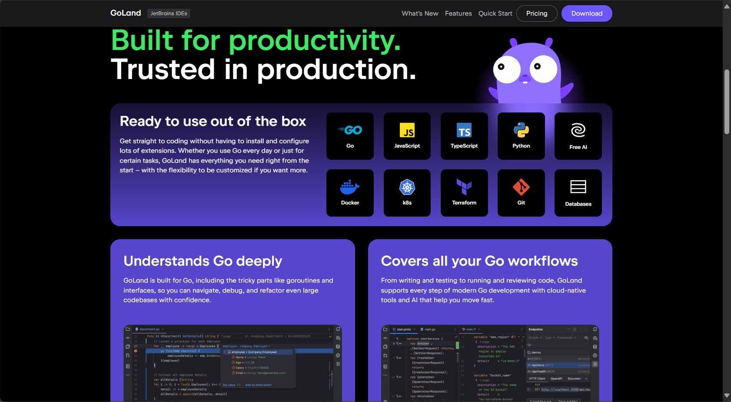Collapse employee = {company.Employee} tree node

pos(225,352)
